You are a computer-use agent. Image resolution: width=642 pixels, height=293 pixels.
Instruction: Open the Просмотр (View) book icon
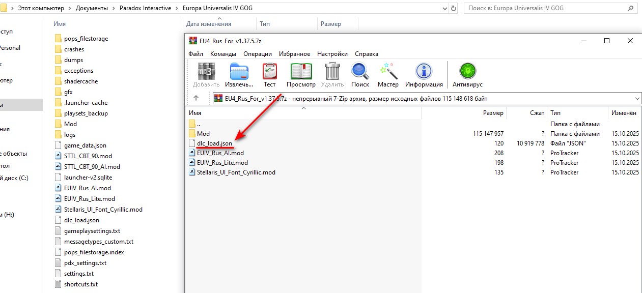coord(301,75)
